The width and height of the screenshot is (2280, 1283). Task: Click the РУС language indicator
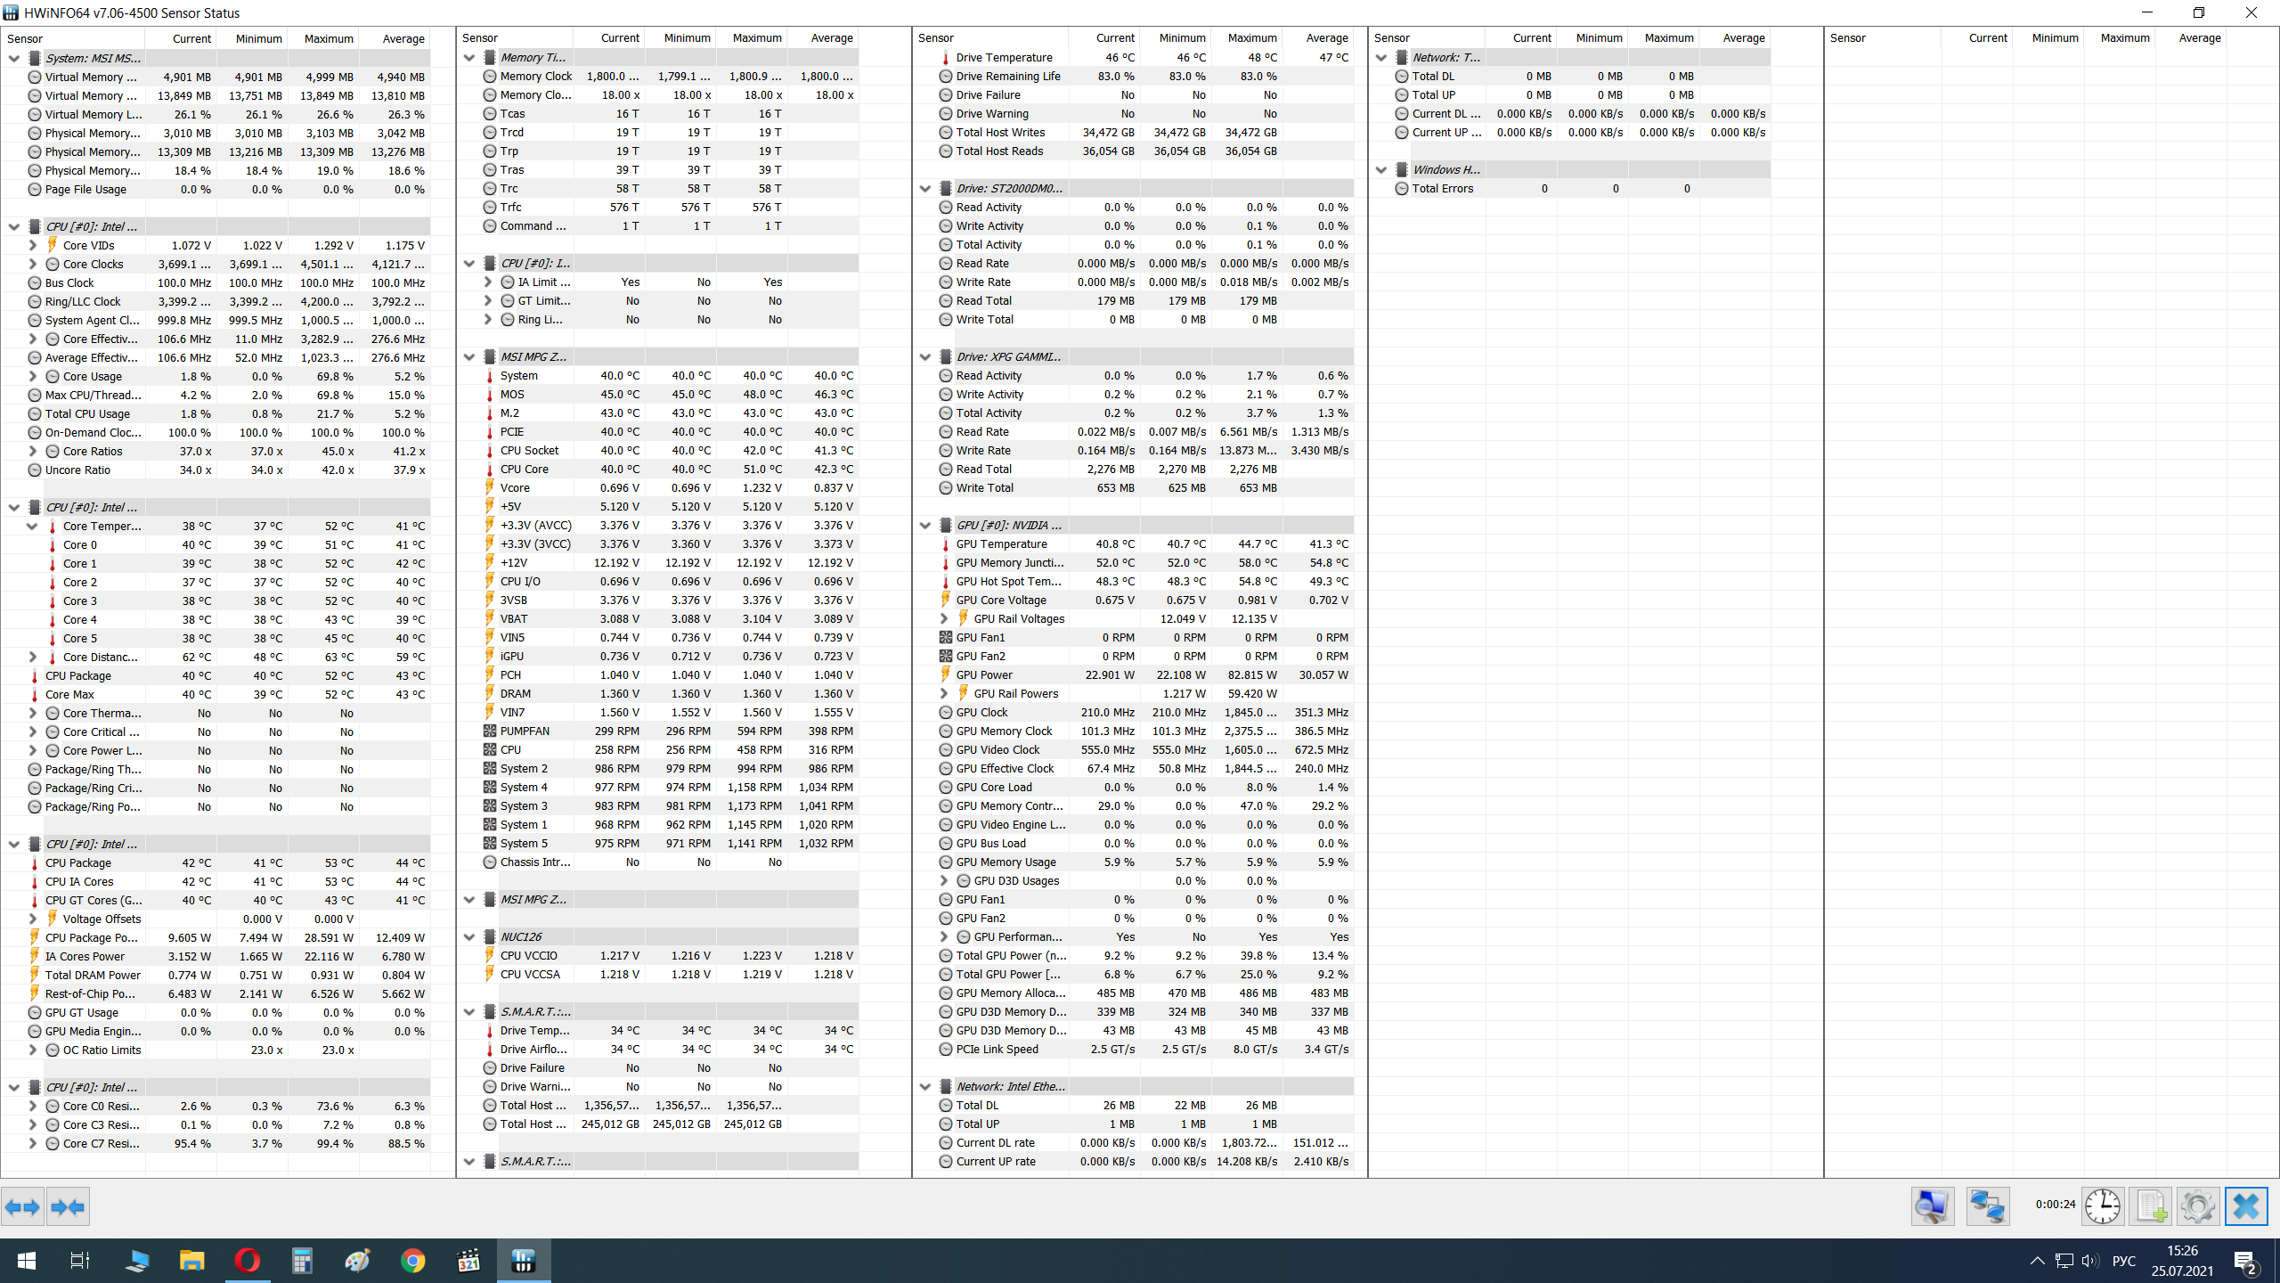(2123, 1261)
